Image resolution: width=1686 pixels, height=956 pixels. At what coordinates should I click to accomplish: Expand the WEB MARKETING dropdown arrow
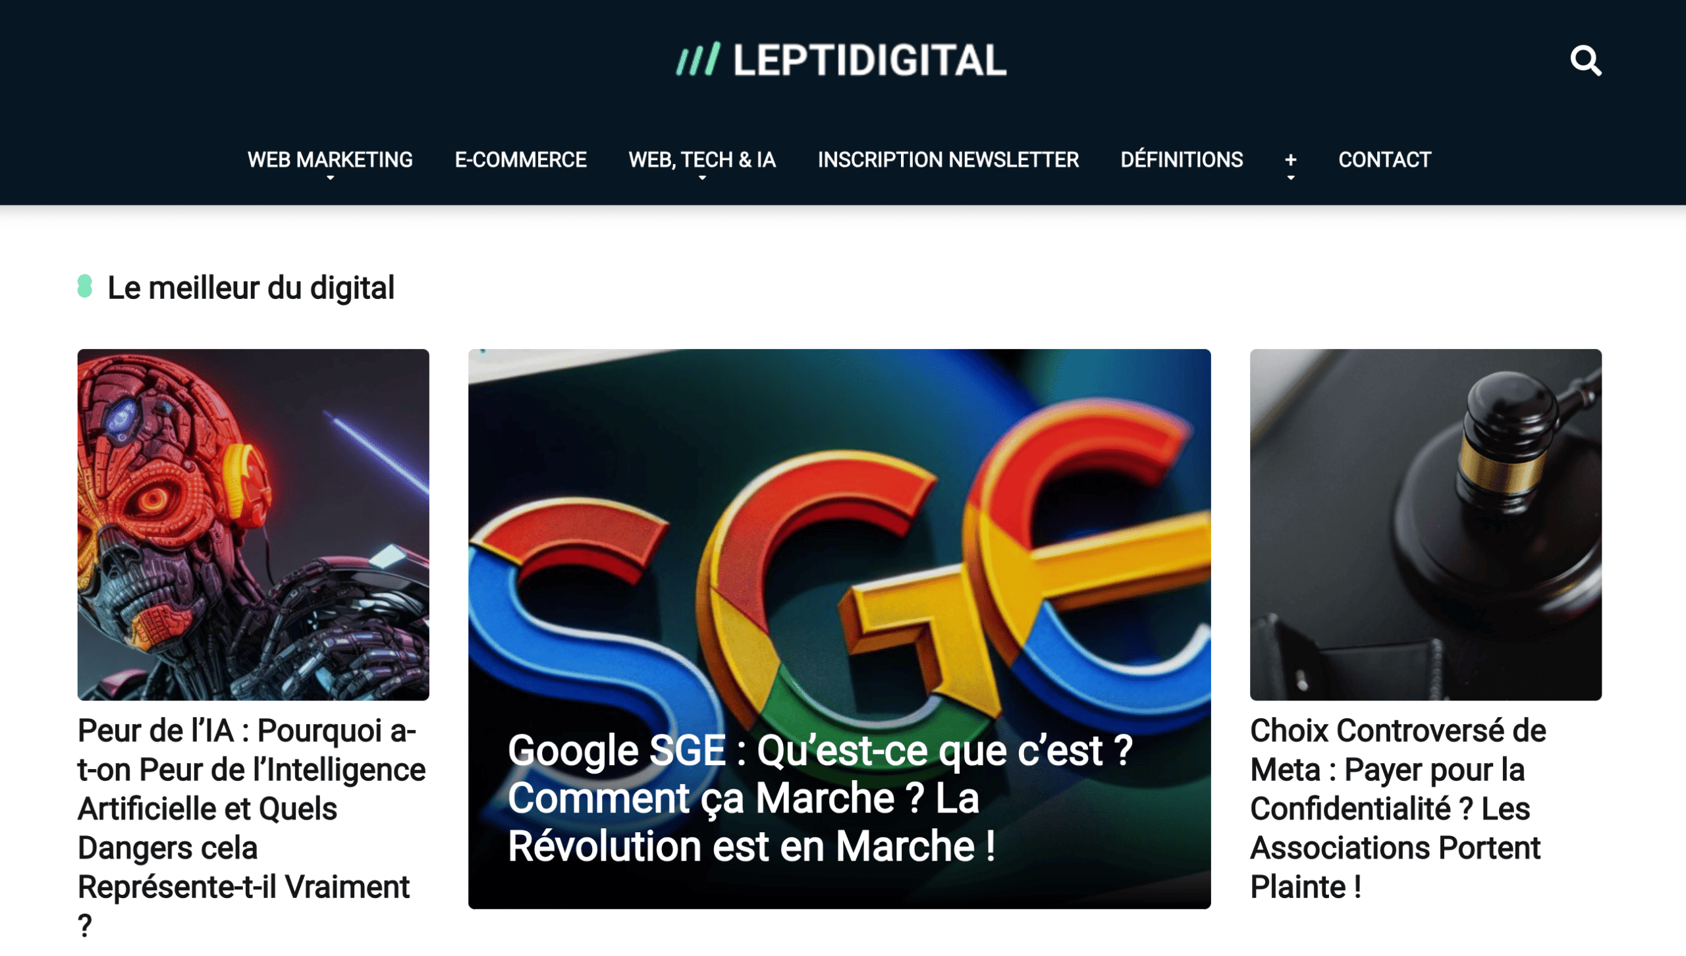click(330, 178)
